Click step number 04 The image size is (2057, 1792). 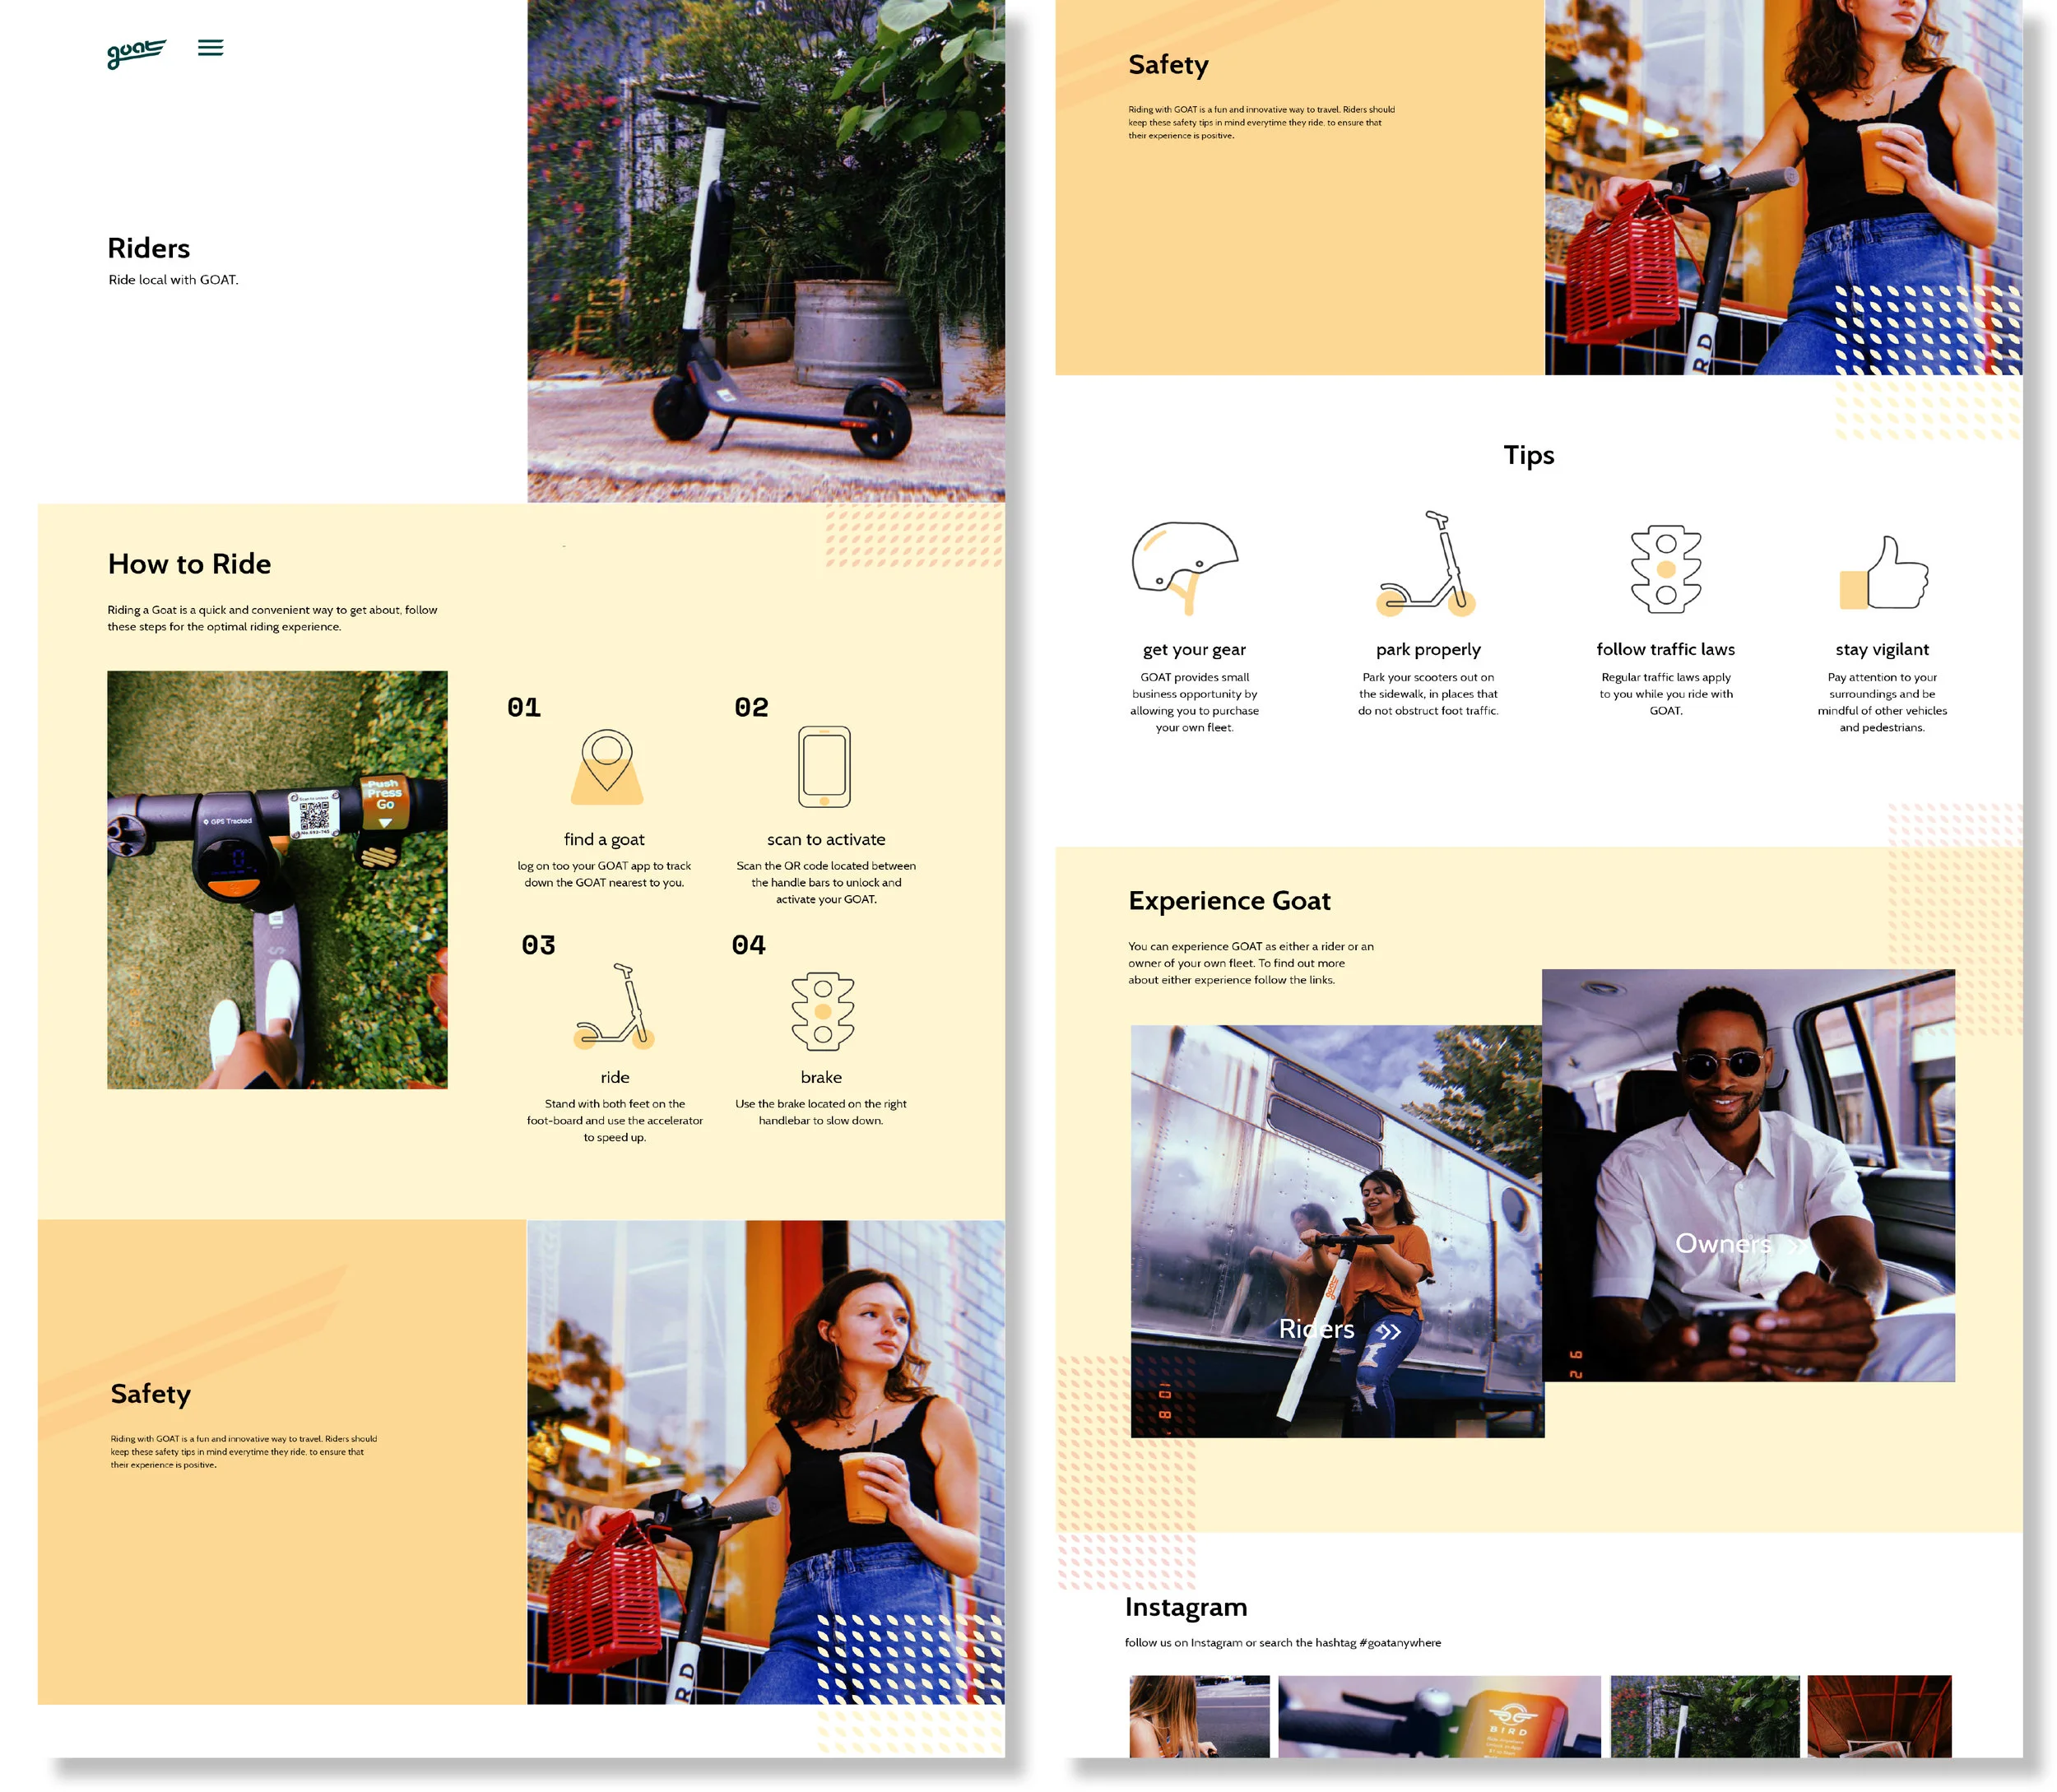(x=748, y=945)
